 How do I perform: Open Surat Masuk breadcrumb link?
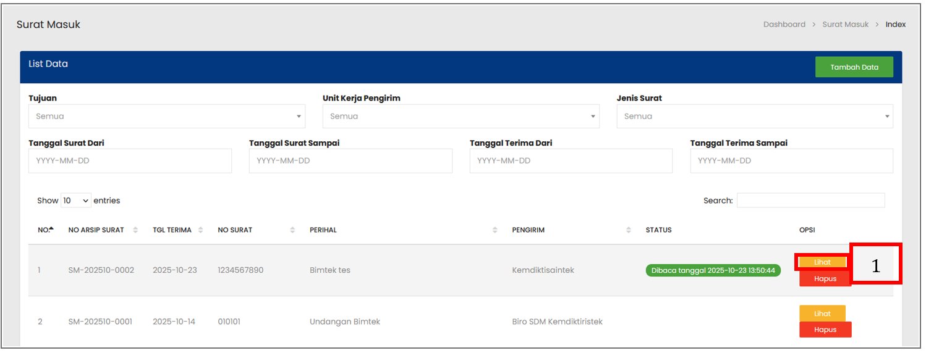click(x=845, y=25)
